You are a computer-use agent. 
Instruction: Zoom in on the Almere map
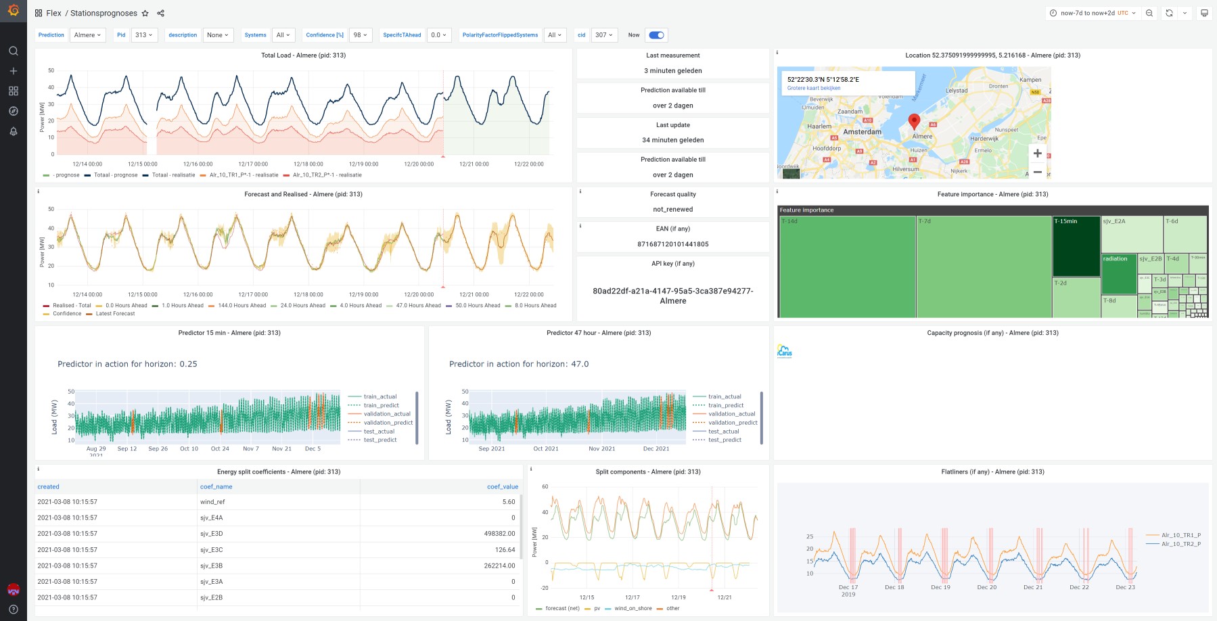(x=1038, y=154)
